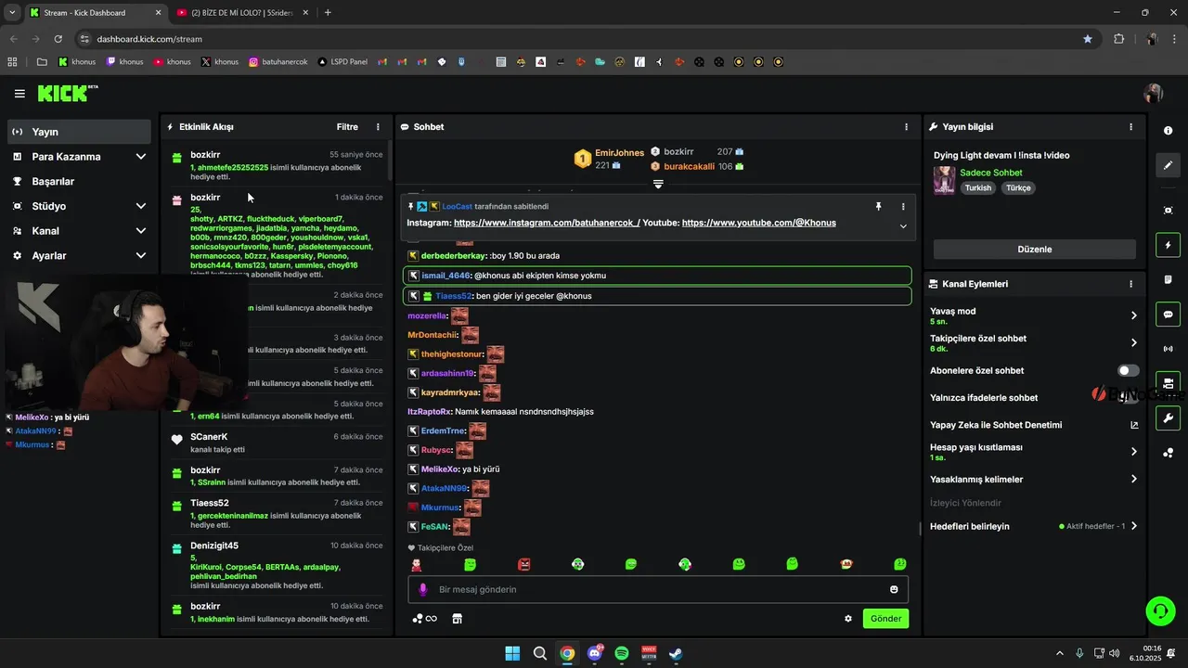The height and width of the screenshot is (668, 1188).
Task: Open the LSPD Panel bookmark
Action: (x=342, y=62)
